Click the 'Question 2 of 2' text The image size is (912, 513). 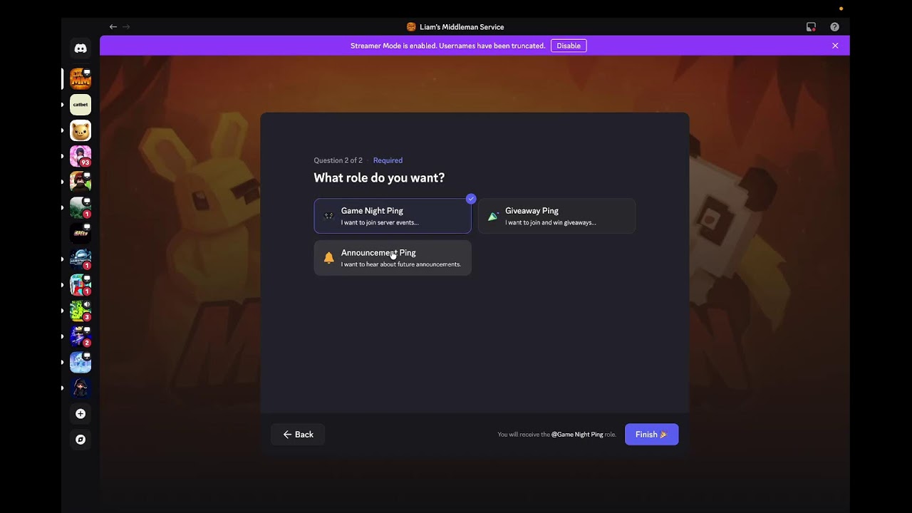pos(338,160)
